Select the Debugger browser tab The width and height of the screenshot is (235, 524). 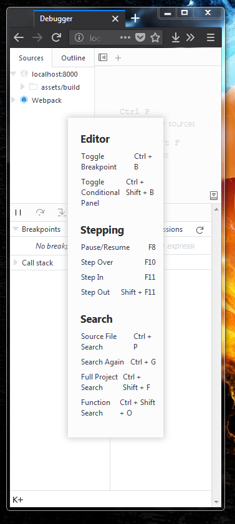click(x=80, y=19)
